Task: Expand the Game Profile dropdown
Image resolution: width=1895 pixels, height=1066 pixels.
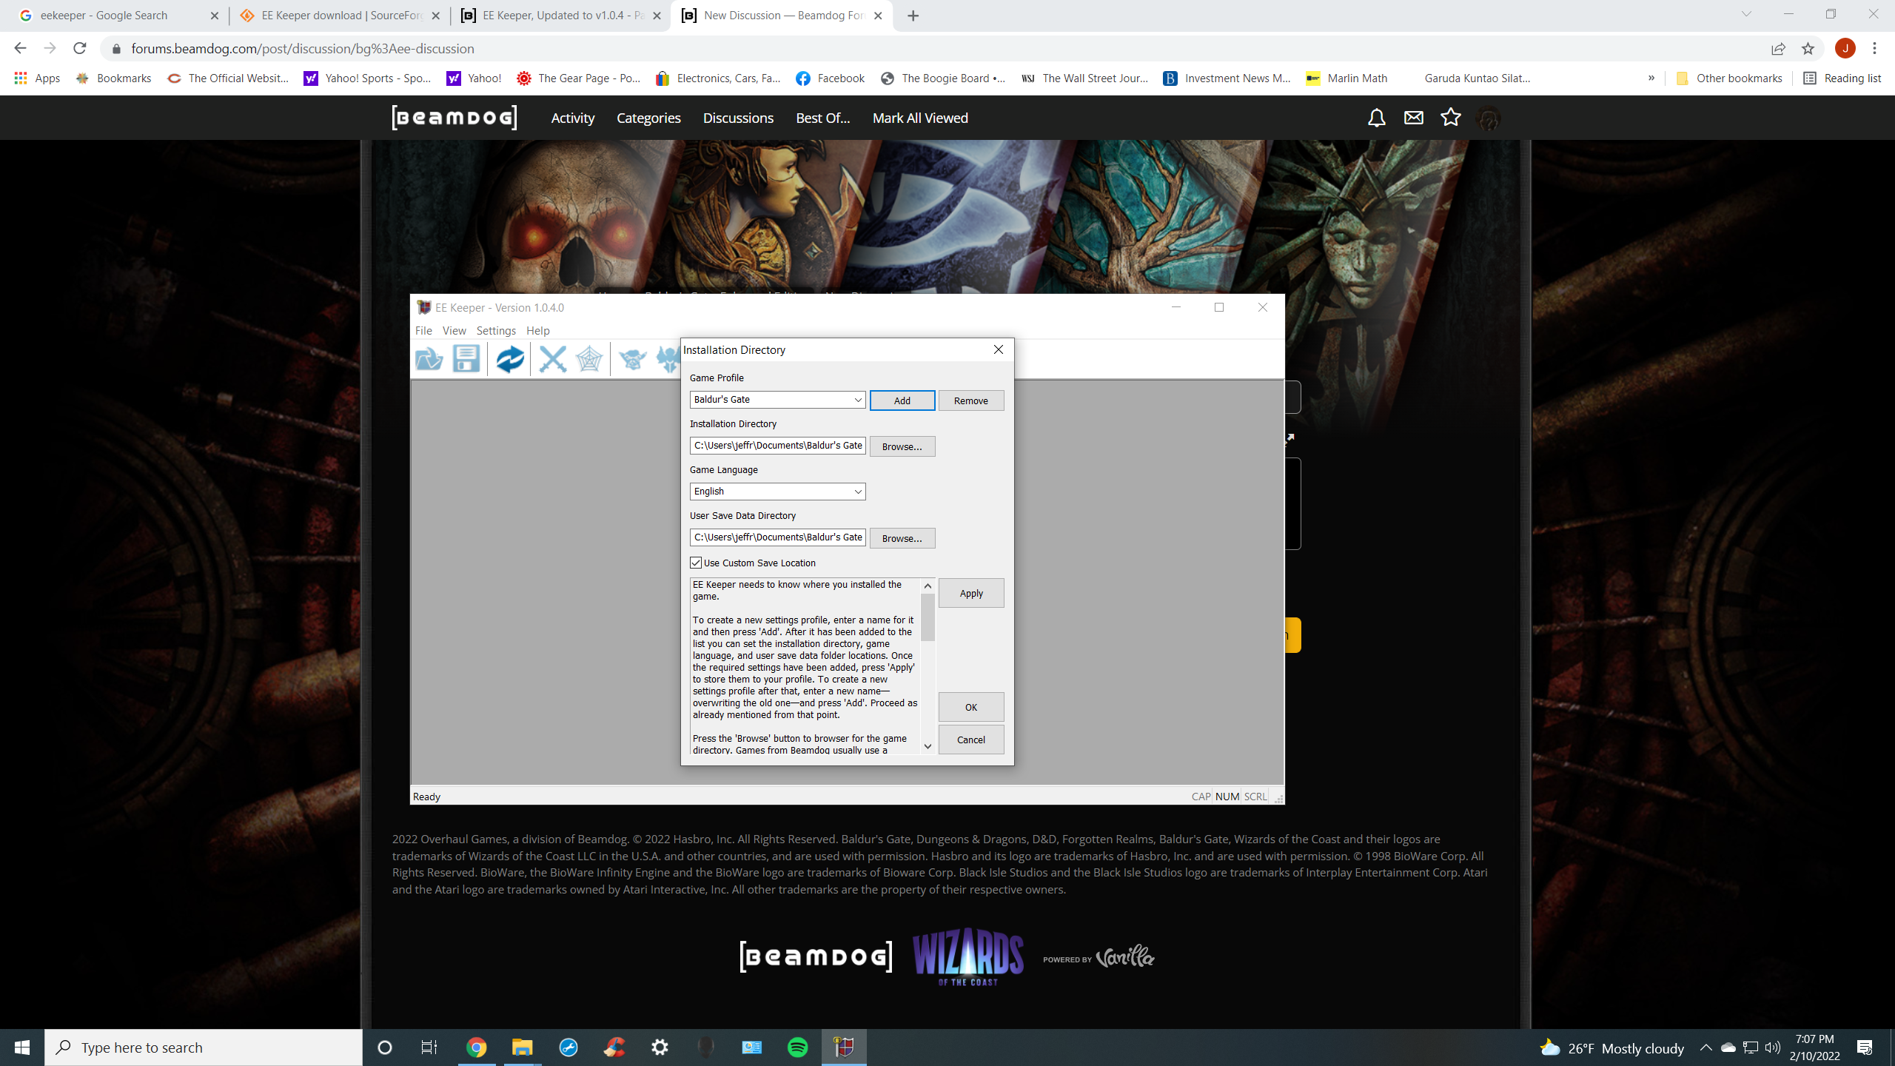Action: [857, 400]
